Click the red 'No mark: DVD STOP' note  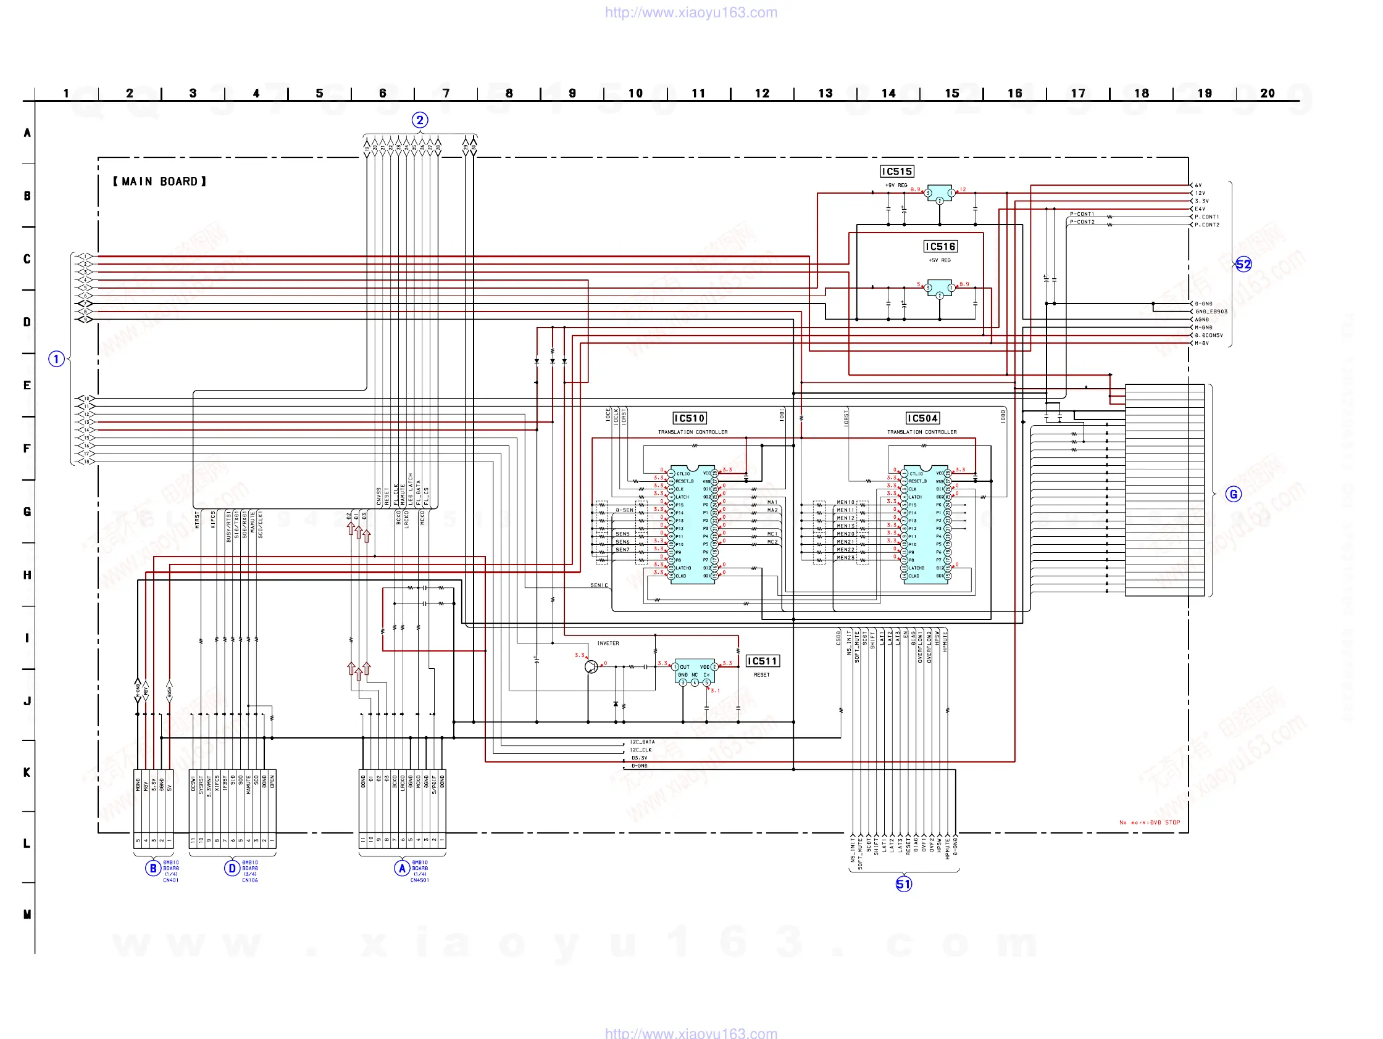[x=1148, y=822]
